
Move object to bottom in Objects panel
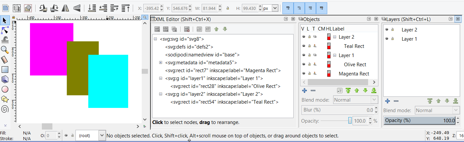[x=374, y=91]
